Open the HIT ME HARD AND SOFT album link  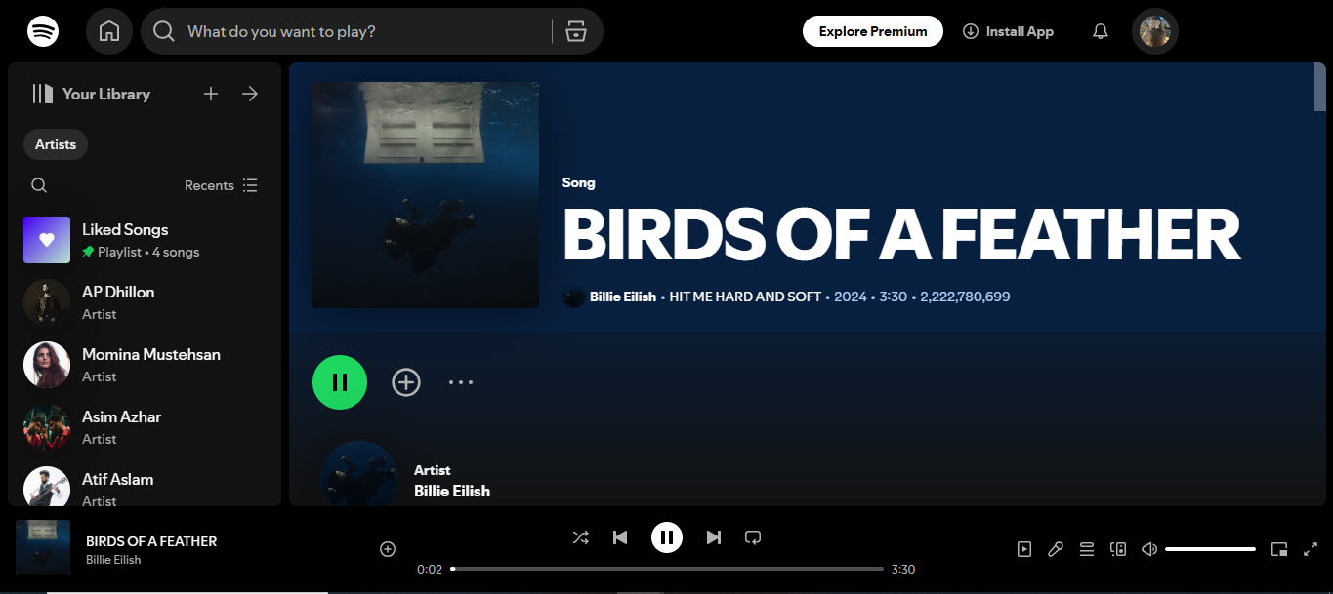[745, 297]
